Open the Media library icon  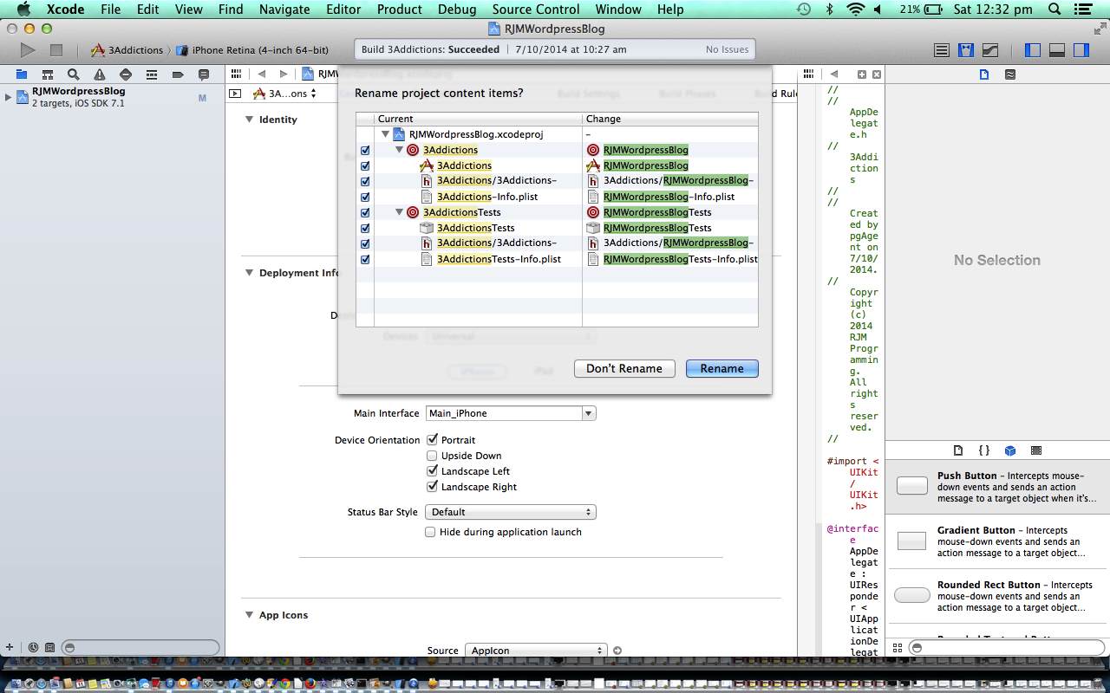(x=1036, y=450)
